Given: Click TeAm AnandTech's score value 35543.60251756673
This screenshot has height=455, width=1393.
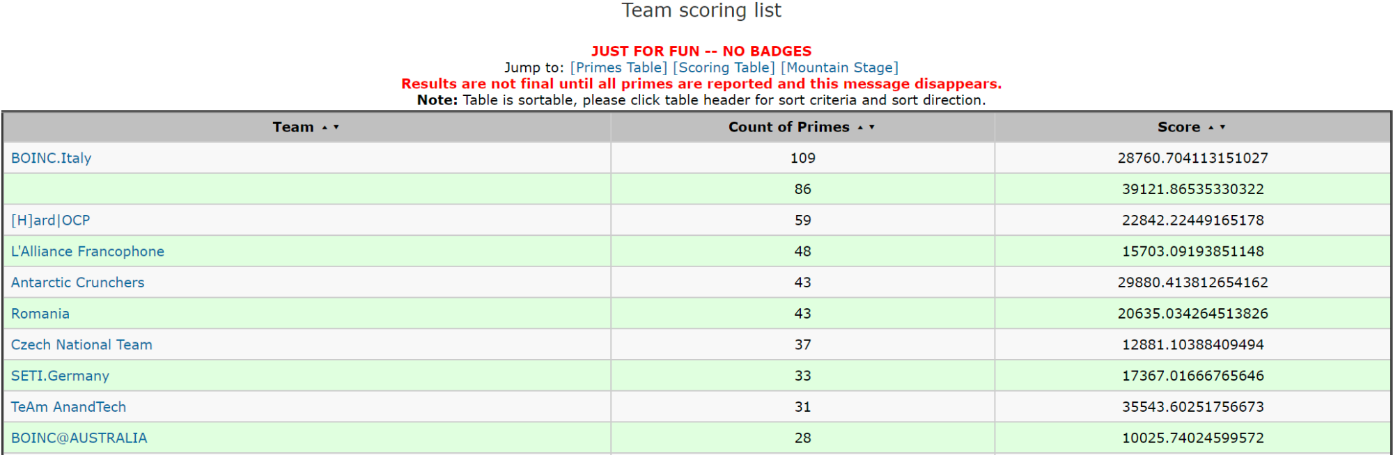Looking at the screenshot, I should 1192,407.
